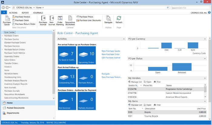Open Vendors in the navigation list
This screenshot has width=212, height=125.
[x=8, y=67]
